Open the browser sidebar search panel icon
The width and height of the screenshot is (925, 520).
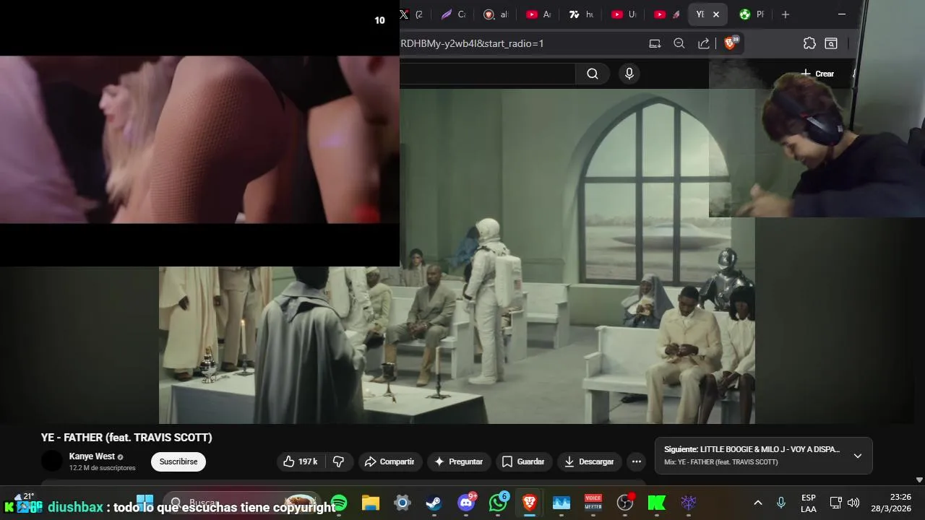pos(831,43)
